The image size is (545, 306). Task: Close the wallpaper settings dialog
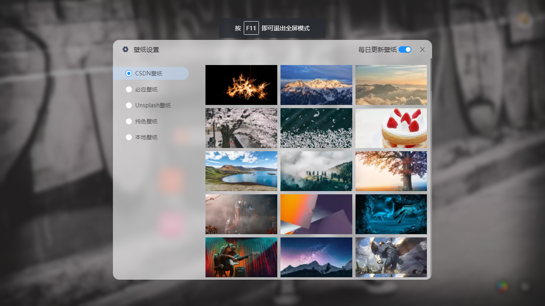423,49
